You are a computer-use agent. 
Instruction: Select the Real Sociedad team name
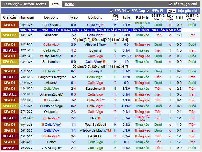click(x=95, y=125)
